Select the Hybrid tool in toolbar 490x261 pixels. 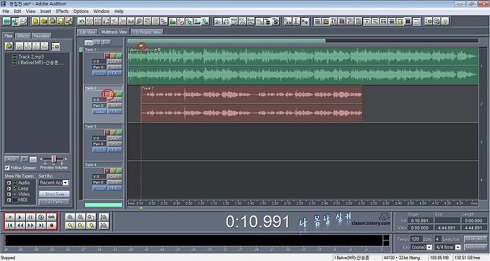click(287, 21)
